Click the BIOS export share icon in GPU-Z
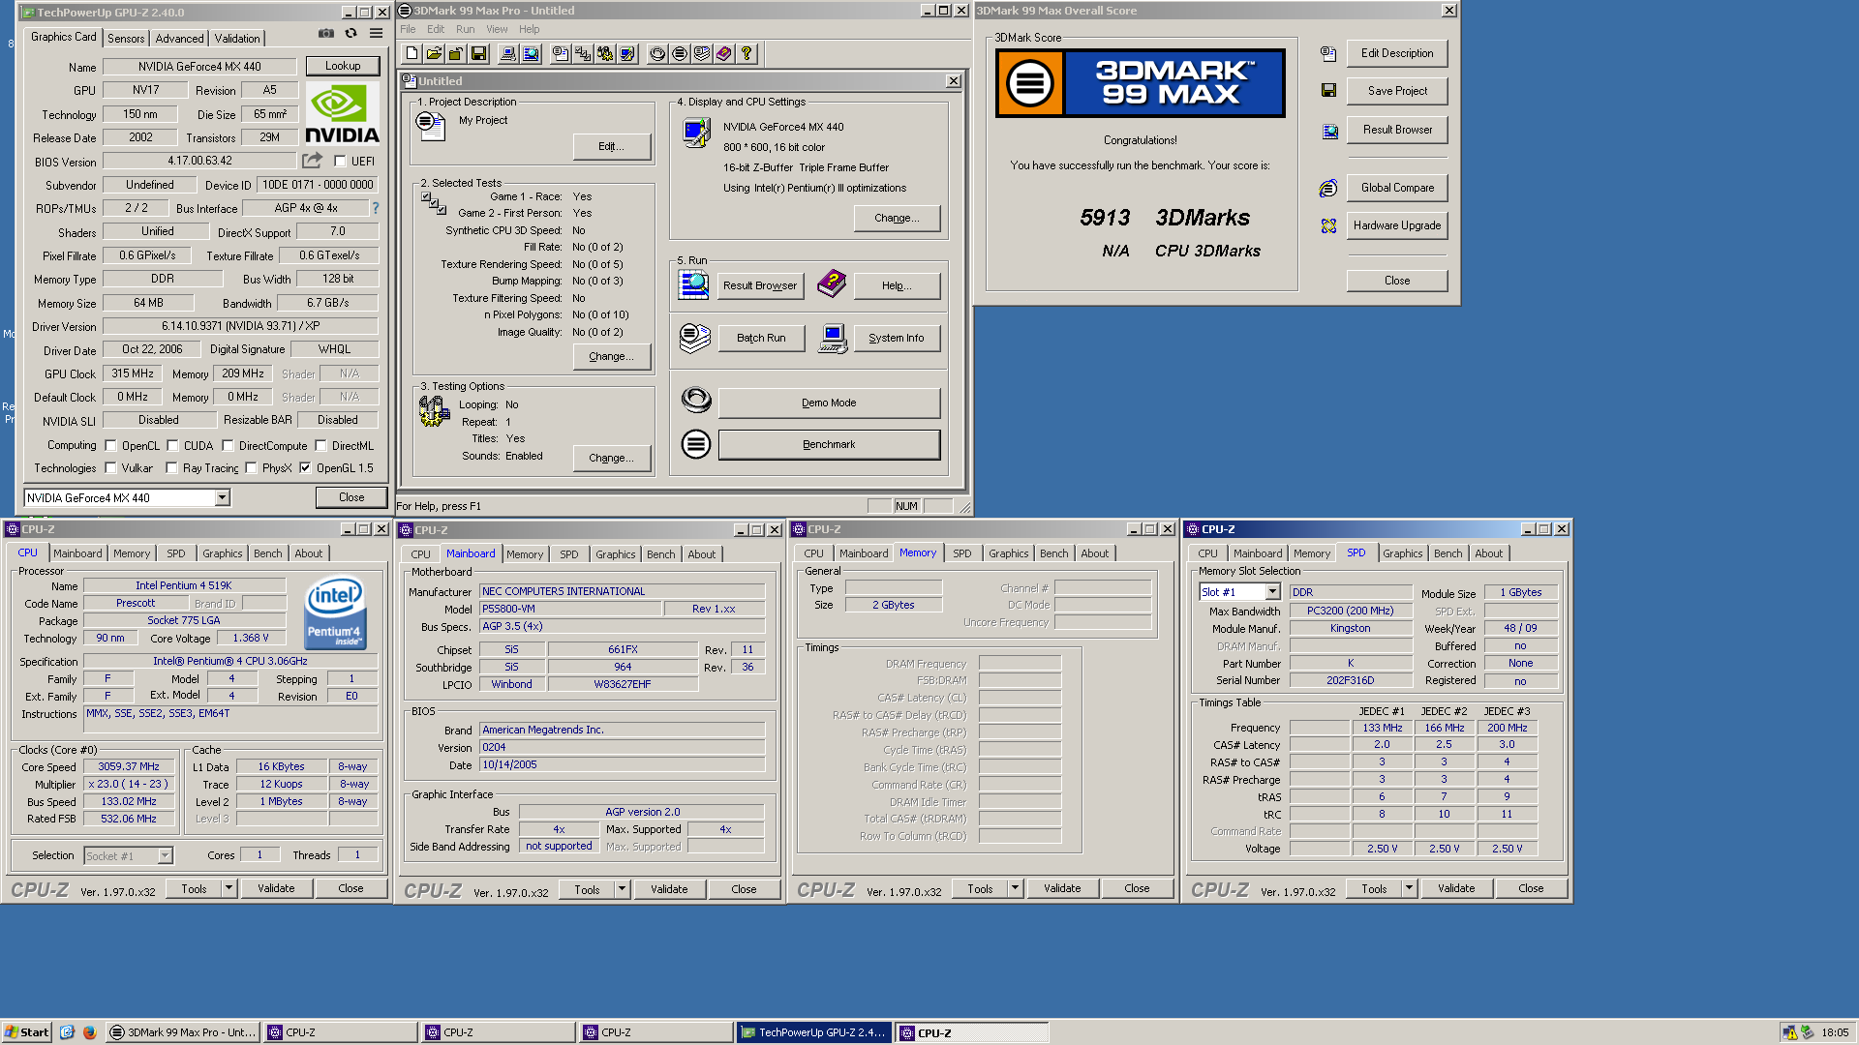The image size is (1859, 1045). click(x=312, y=161)
